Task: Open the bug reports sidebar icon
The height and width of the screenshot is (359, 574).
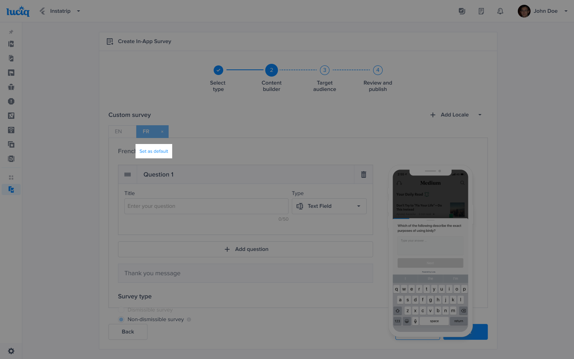Action: tap(11, 87)
